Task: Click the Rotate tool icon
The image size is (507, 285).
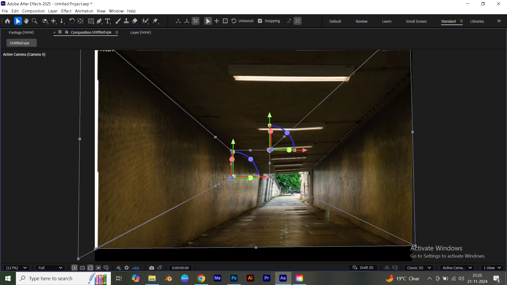Action: 72,21
